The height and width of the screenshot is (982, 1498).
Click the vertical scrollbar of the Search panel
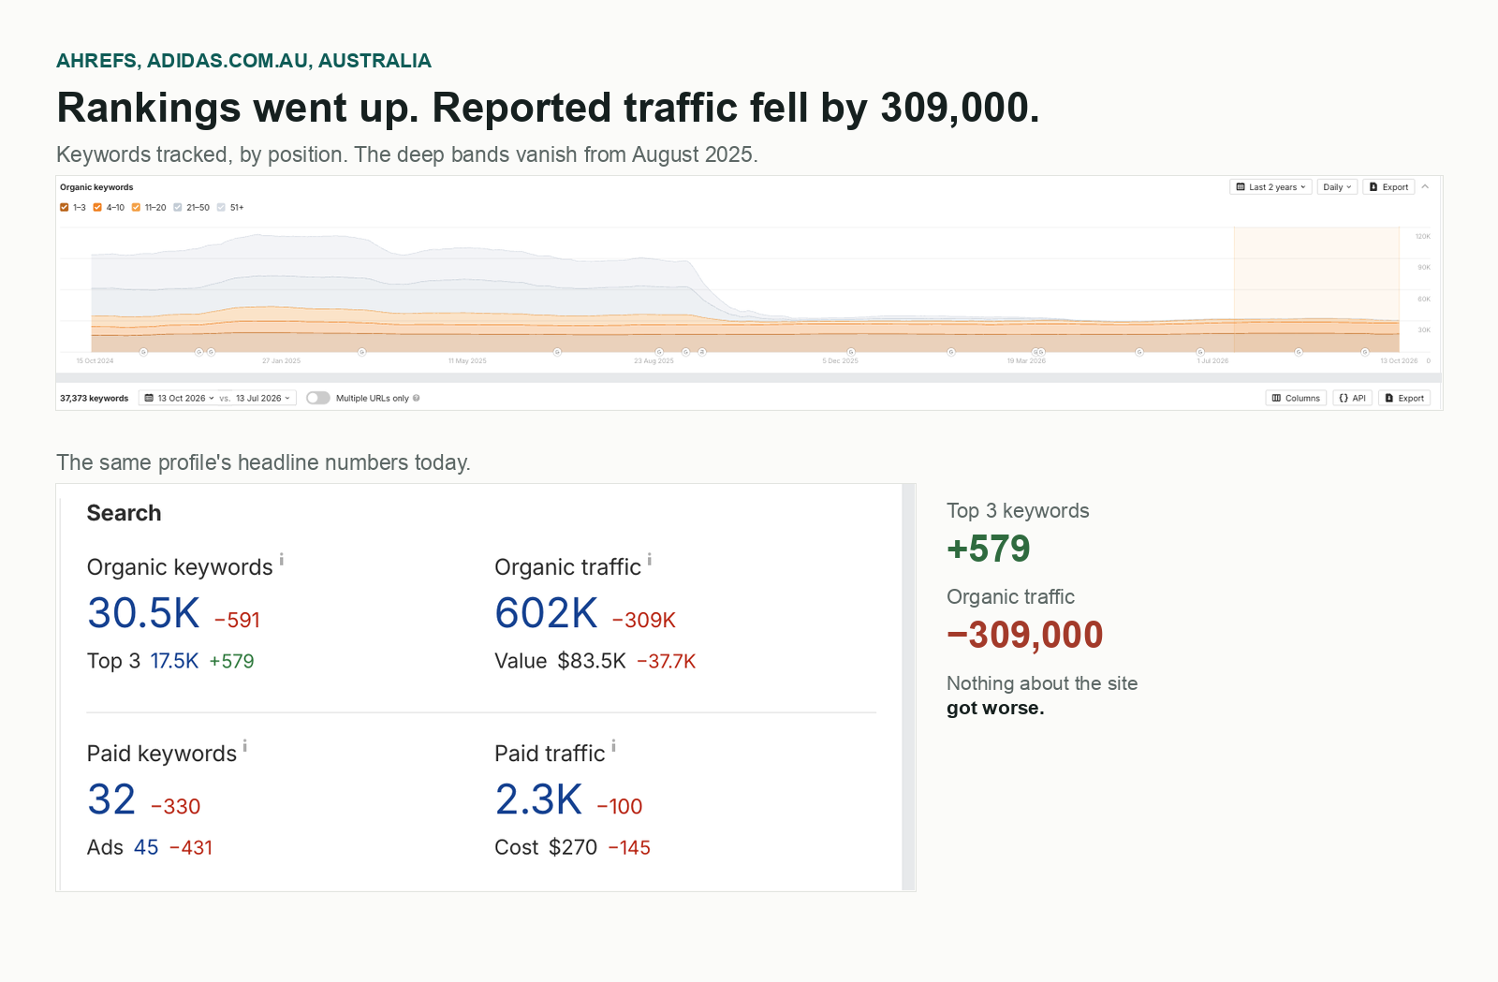(908, 687)
